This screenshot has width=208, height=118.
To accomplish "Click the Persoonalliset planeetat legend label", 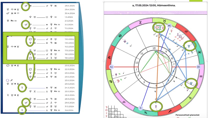I will [x=187, y=115].
